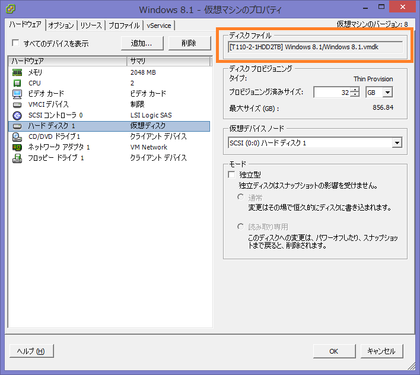Increase the provisioned size with the up arrow
420x375 pixels.
tap(355, 90)
